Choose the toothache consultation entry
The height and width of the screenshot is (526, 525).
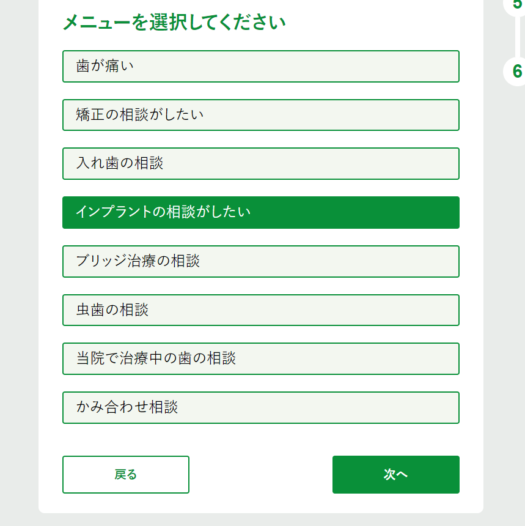pos(260,66)
